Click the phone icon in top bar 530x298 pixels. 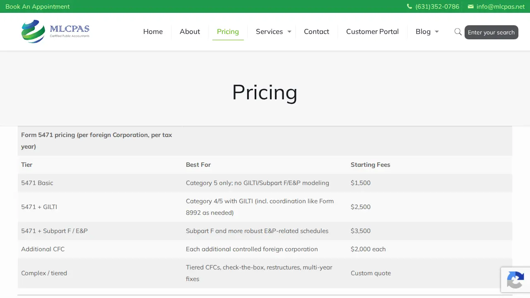410,7
